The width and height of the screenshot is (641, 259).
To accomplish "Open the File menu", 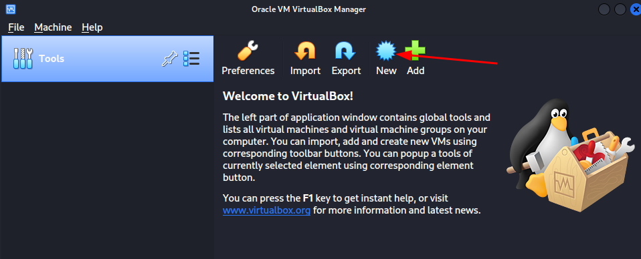I will 16,27.
